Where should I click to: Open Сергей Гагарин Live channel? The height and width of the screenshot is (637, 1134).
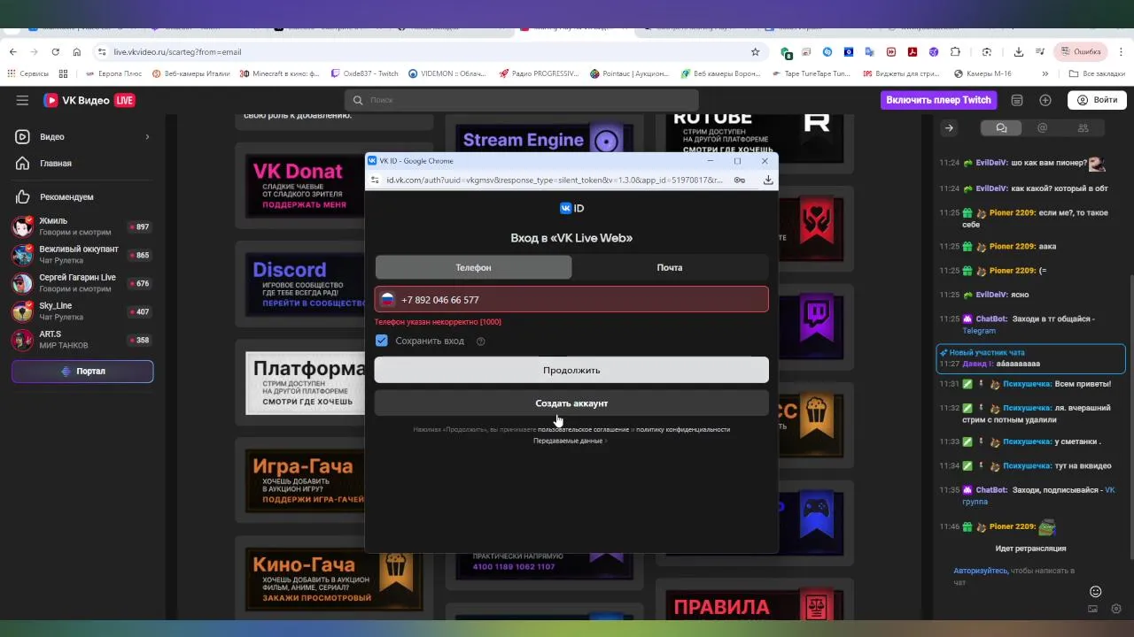click(82, 283)
